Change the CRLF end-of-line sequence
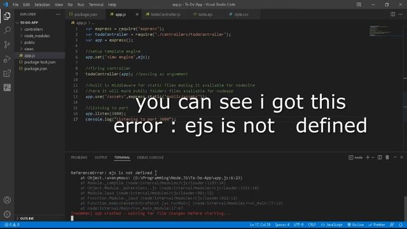Image resolution: width=407 pixels, height=229 pixels. tap(312, 225)
